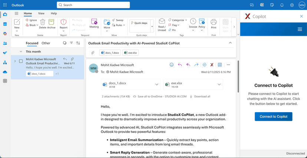Click the Reply all arrow in message header
The image size is (307, 158).
(188, 65)
